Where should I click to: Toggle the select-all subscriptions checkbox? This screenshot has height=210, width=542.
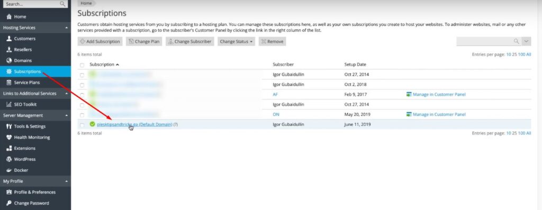coord(82,65)
